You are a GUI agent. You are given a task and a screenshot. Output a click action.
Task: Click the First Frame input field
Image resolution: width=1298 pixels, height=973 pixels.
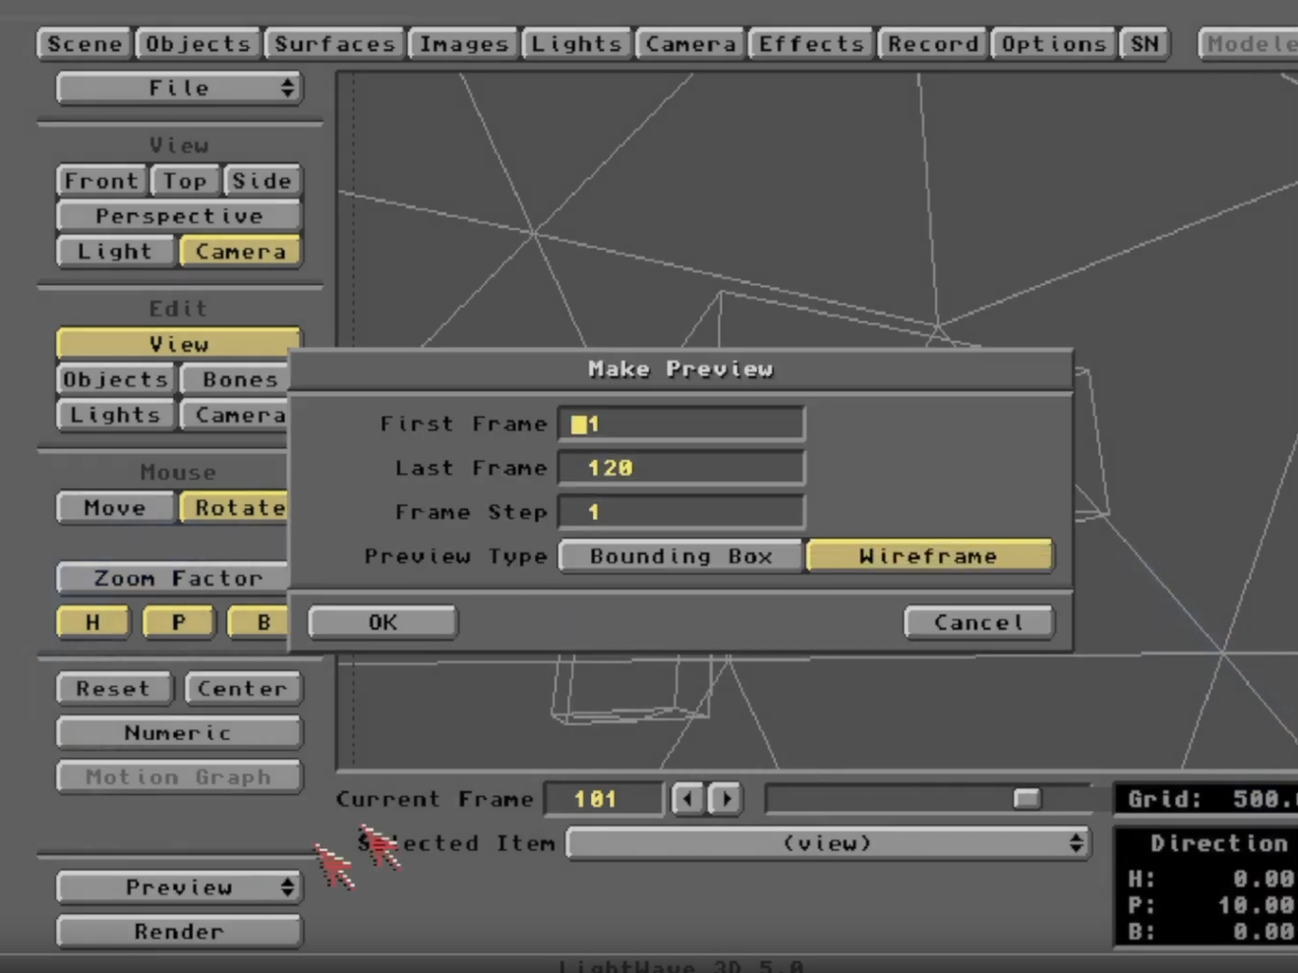[681, 425]
